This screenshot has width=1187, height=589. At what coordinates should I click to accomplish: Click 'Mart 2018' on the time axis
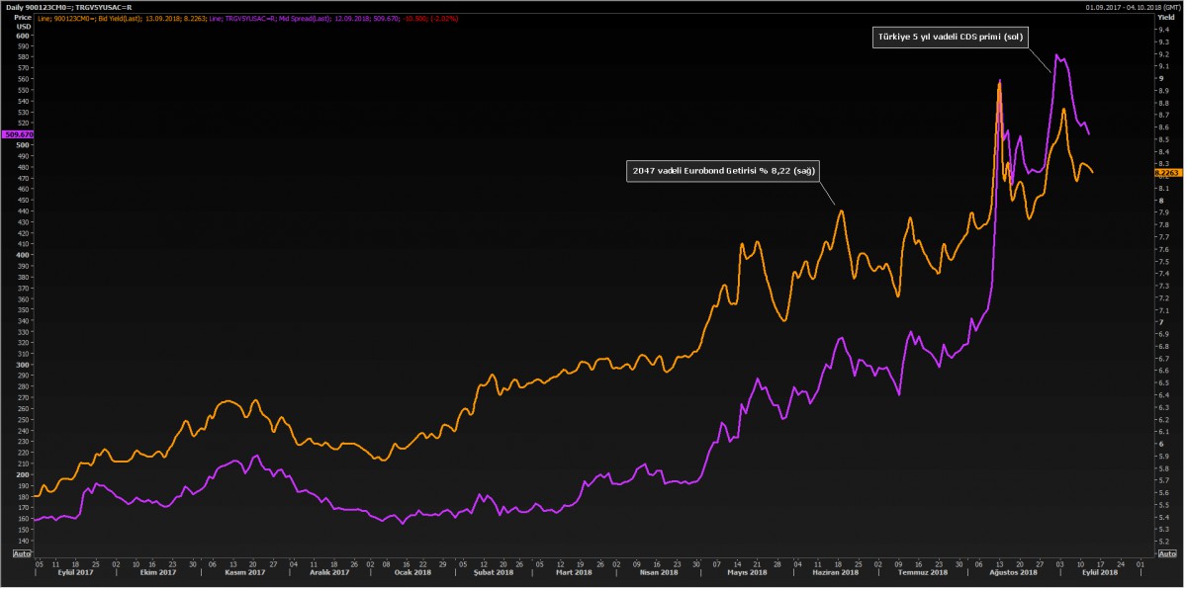coord(572,572)
